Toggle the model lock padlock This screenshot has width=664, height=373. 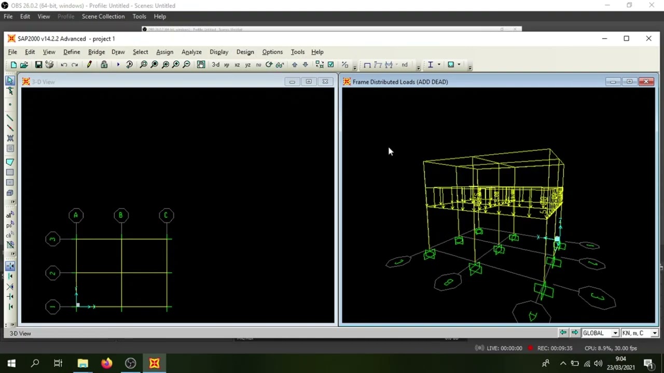pos(104,65)
